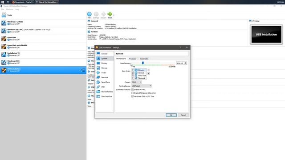Select the Installation VM virtual machine

43,54
